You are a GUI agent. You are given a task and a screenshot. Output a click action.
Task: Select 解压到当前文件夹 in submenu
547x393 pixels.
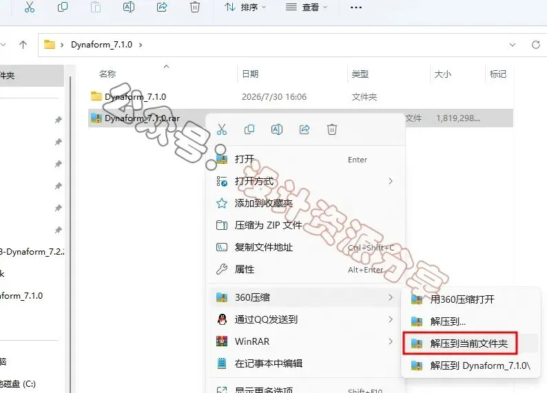(471, 343)
